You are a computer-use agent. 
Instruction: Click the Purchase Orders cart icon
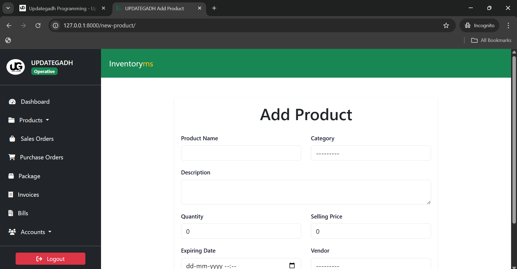tap(12, 157)
